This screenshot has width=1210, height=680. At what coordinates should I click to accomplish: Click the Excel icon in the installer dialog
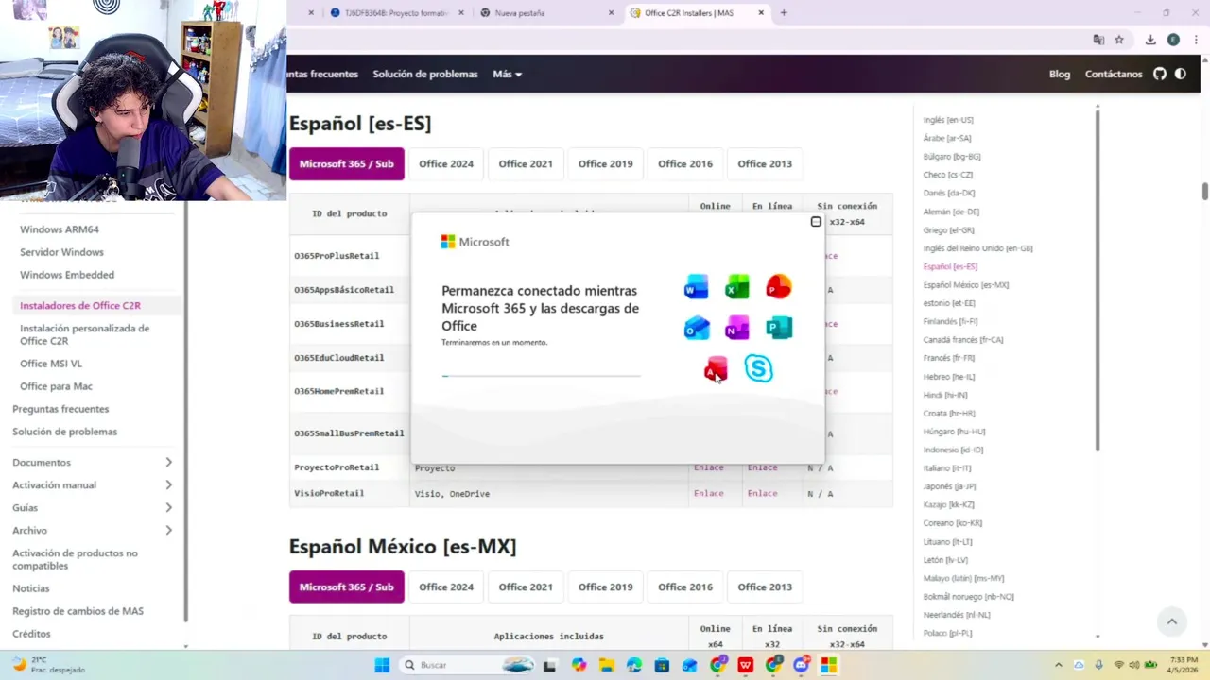(737, 287)
